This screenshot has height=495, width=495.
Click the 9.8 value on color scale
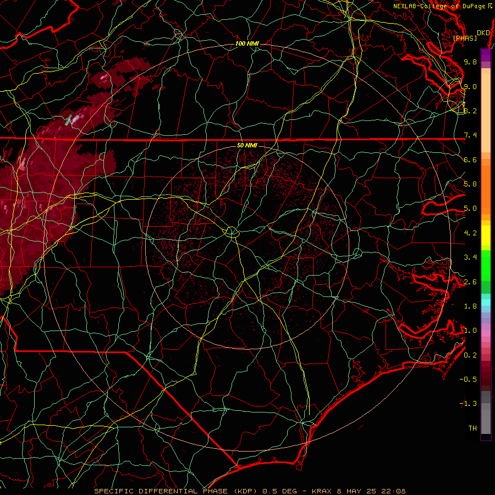470,62
